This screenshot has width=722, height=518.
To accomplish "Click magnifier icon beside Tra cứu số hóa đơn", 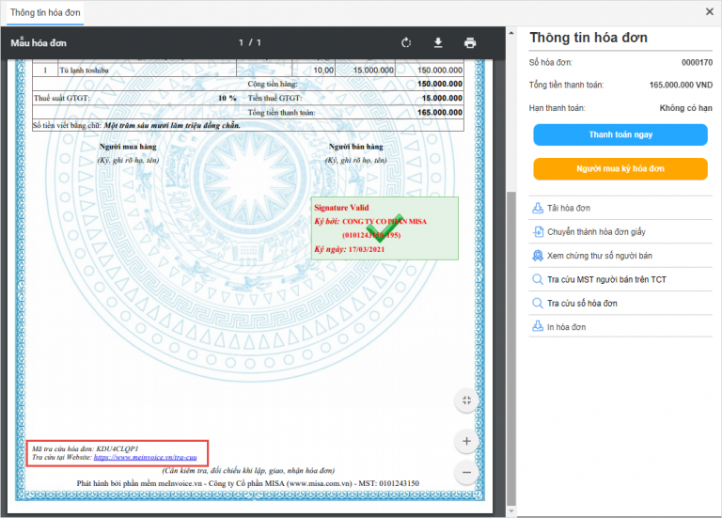I will coord(538,303).
